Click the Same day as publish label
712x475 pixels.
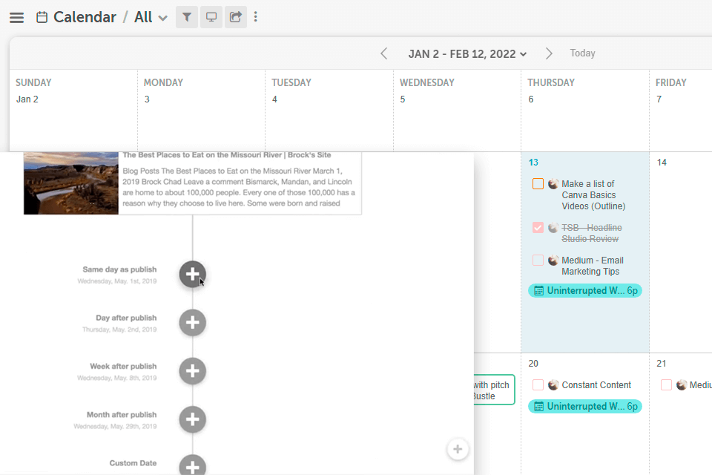coord(119,269)
